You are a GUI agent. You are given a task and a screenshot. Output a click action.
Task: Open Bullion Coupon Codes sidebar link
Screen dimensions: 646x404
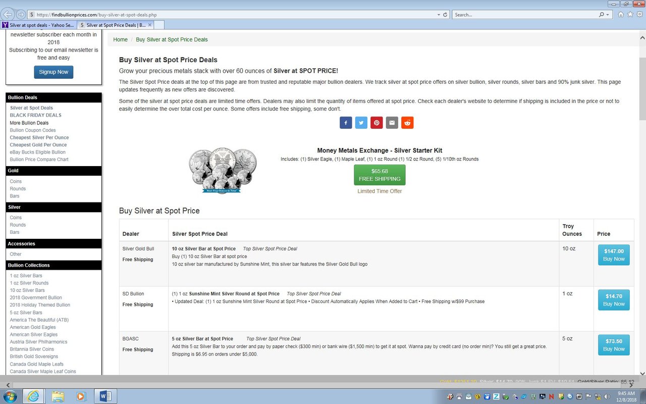(x=33, y=130)
